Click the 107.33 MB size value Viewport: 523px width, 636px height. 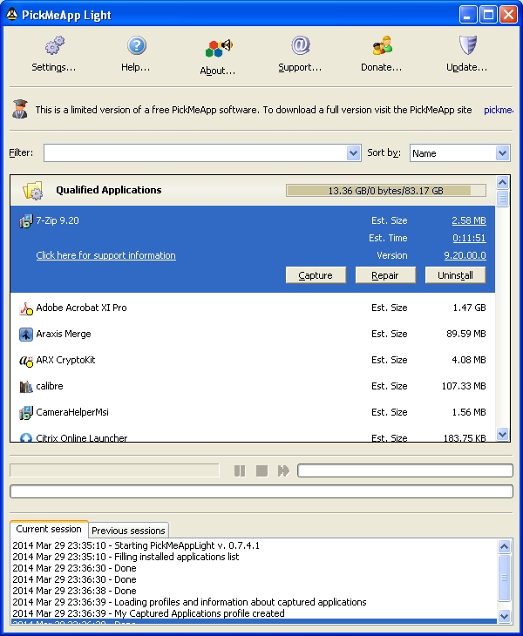tap(464, 386)
